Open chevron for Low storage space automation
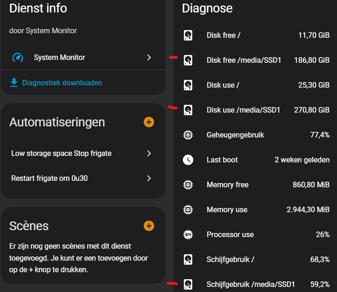This screenshot has width=337, height=292. click(x=149, y=153)
